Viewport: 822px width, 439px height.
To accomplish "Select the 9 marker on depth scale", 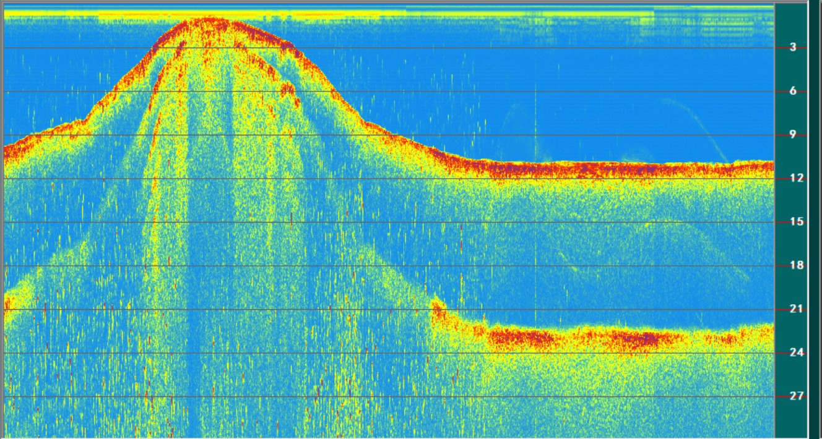I will point(793,135).
